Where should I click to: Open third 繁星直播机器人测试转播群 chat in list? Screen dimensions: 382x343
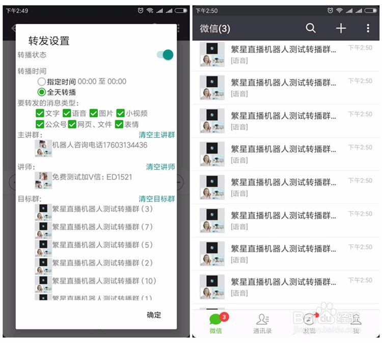(x=286, y=121)
